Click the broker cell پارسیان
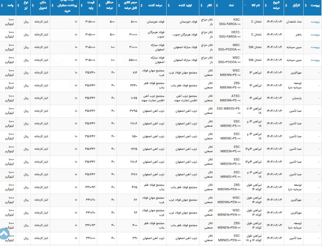The width and height of the screenshot is (322, 246). coord(297,98)
